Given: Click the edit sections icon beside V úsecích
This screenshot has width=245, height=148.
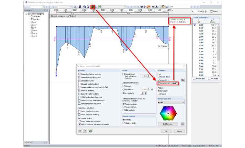Looking at the screenshot, I should 182,80.
